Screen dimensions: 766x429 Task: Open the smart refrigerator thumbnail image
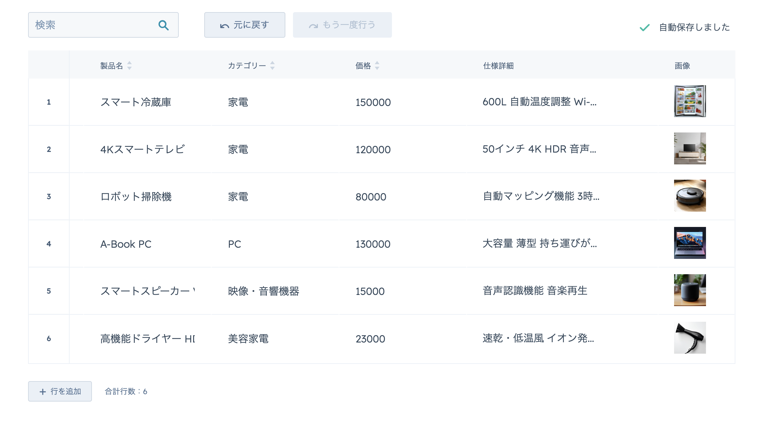tap(690, 101)
